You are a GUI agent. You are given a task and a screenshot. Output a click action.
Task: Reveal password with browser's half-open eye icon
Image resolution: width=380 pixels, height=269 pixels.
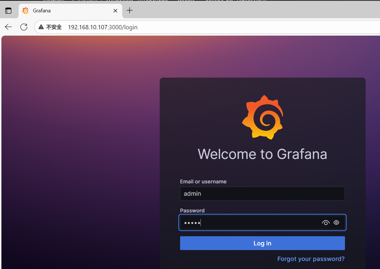pyautogui.click(x=325, y=223)
